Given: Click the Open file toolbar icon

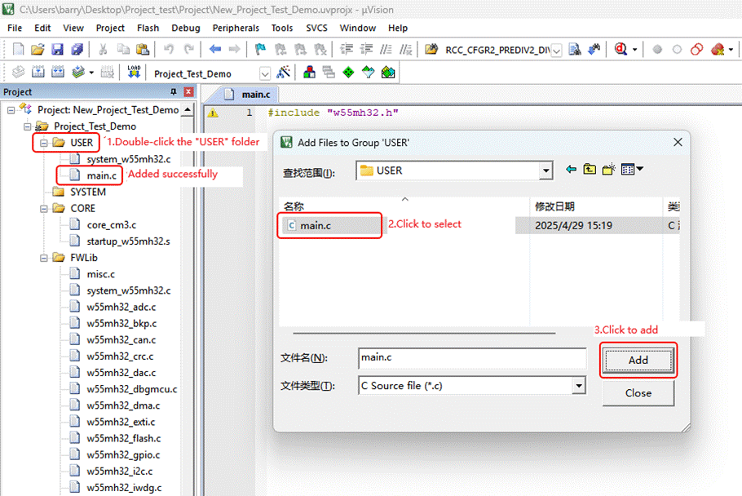Looking at the screenshot, I should coord(38,49).
